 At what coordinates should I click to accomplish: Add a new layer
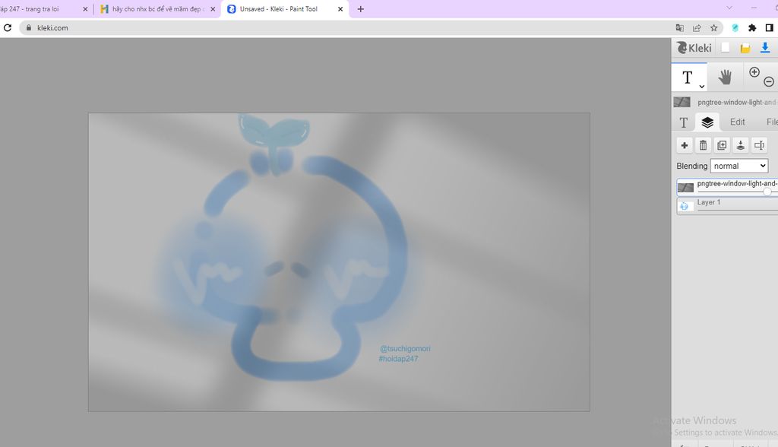[x=685, y=145]
